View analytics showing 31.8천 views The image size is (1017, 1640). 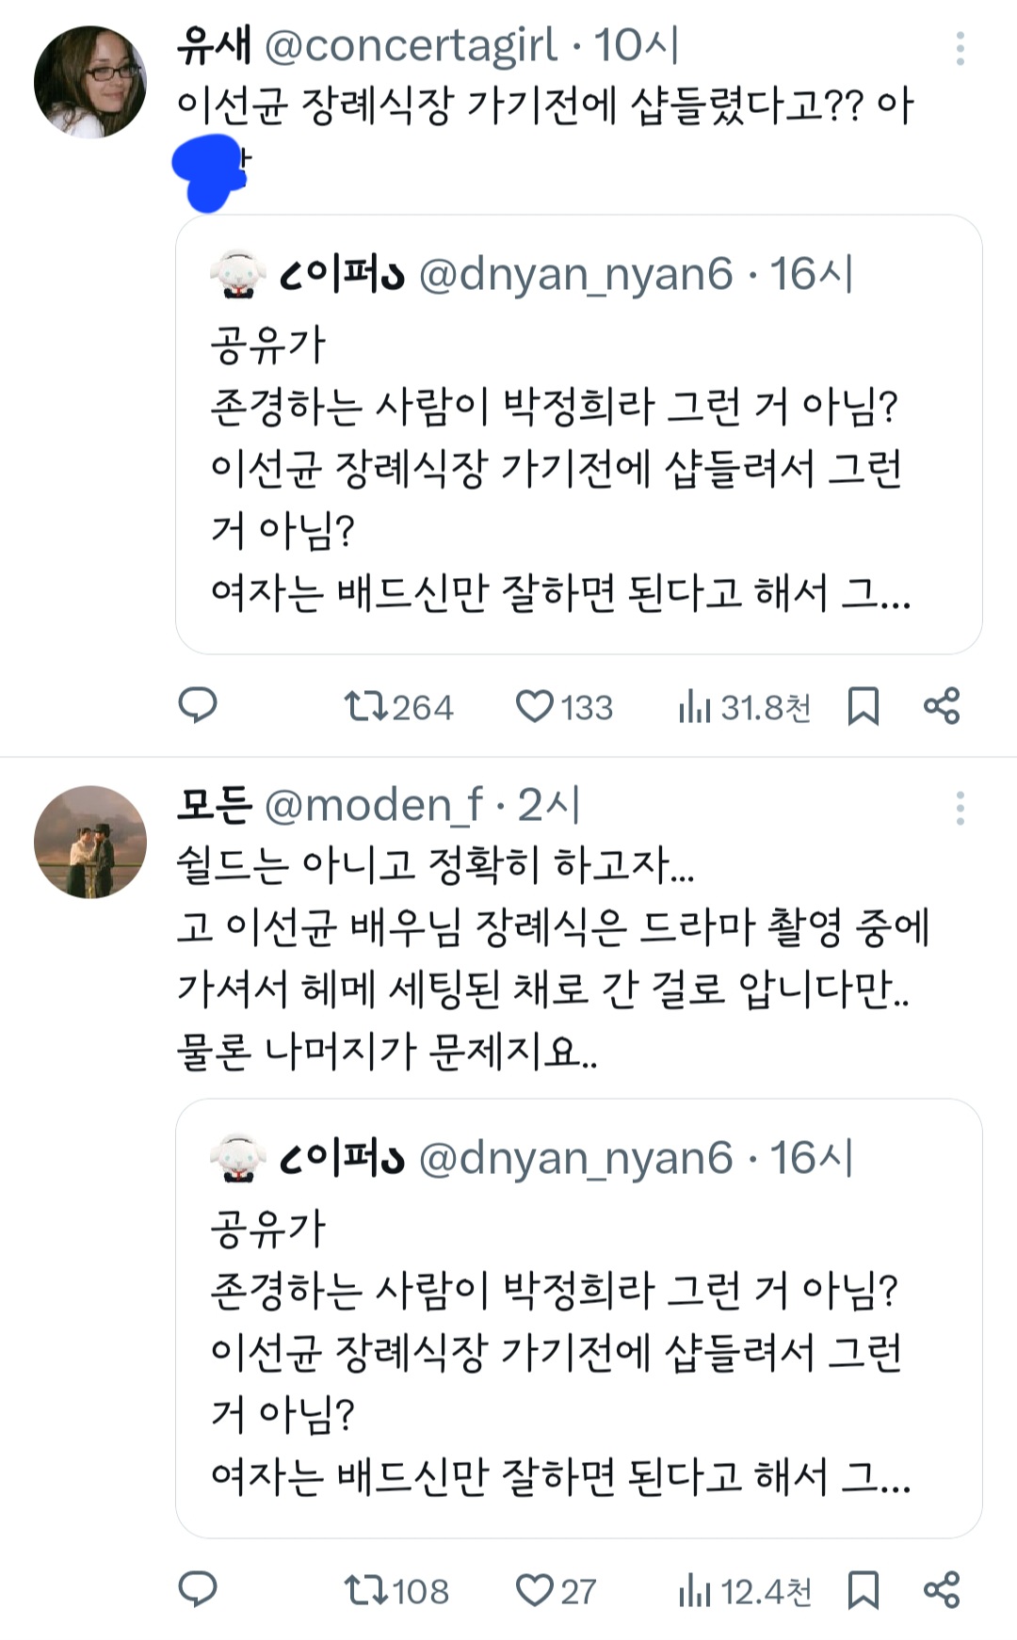pos(744,707)
